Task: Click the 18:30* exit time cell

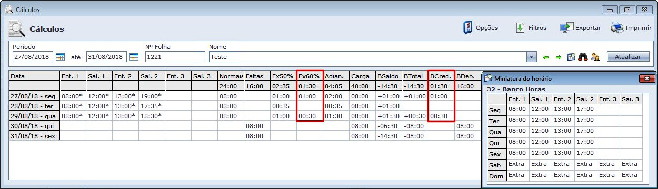Action: pyautogui.click(x=152, y=116)
